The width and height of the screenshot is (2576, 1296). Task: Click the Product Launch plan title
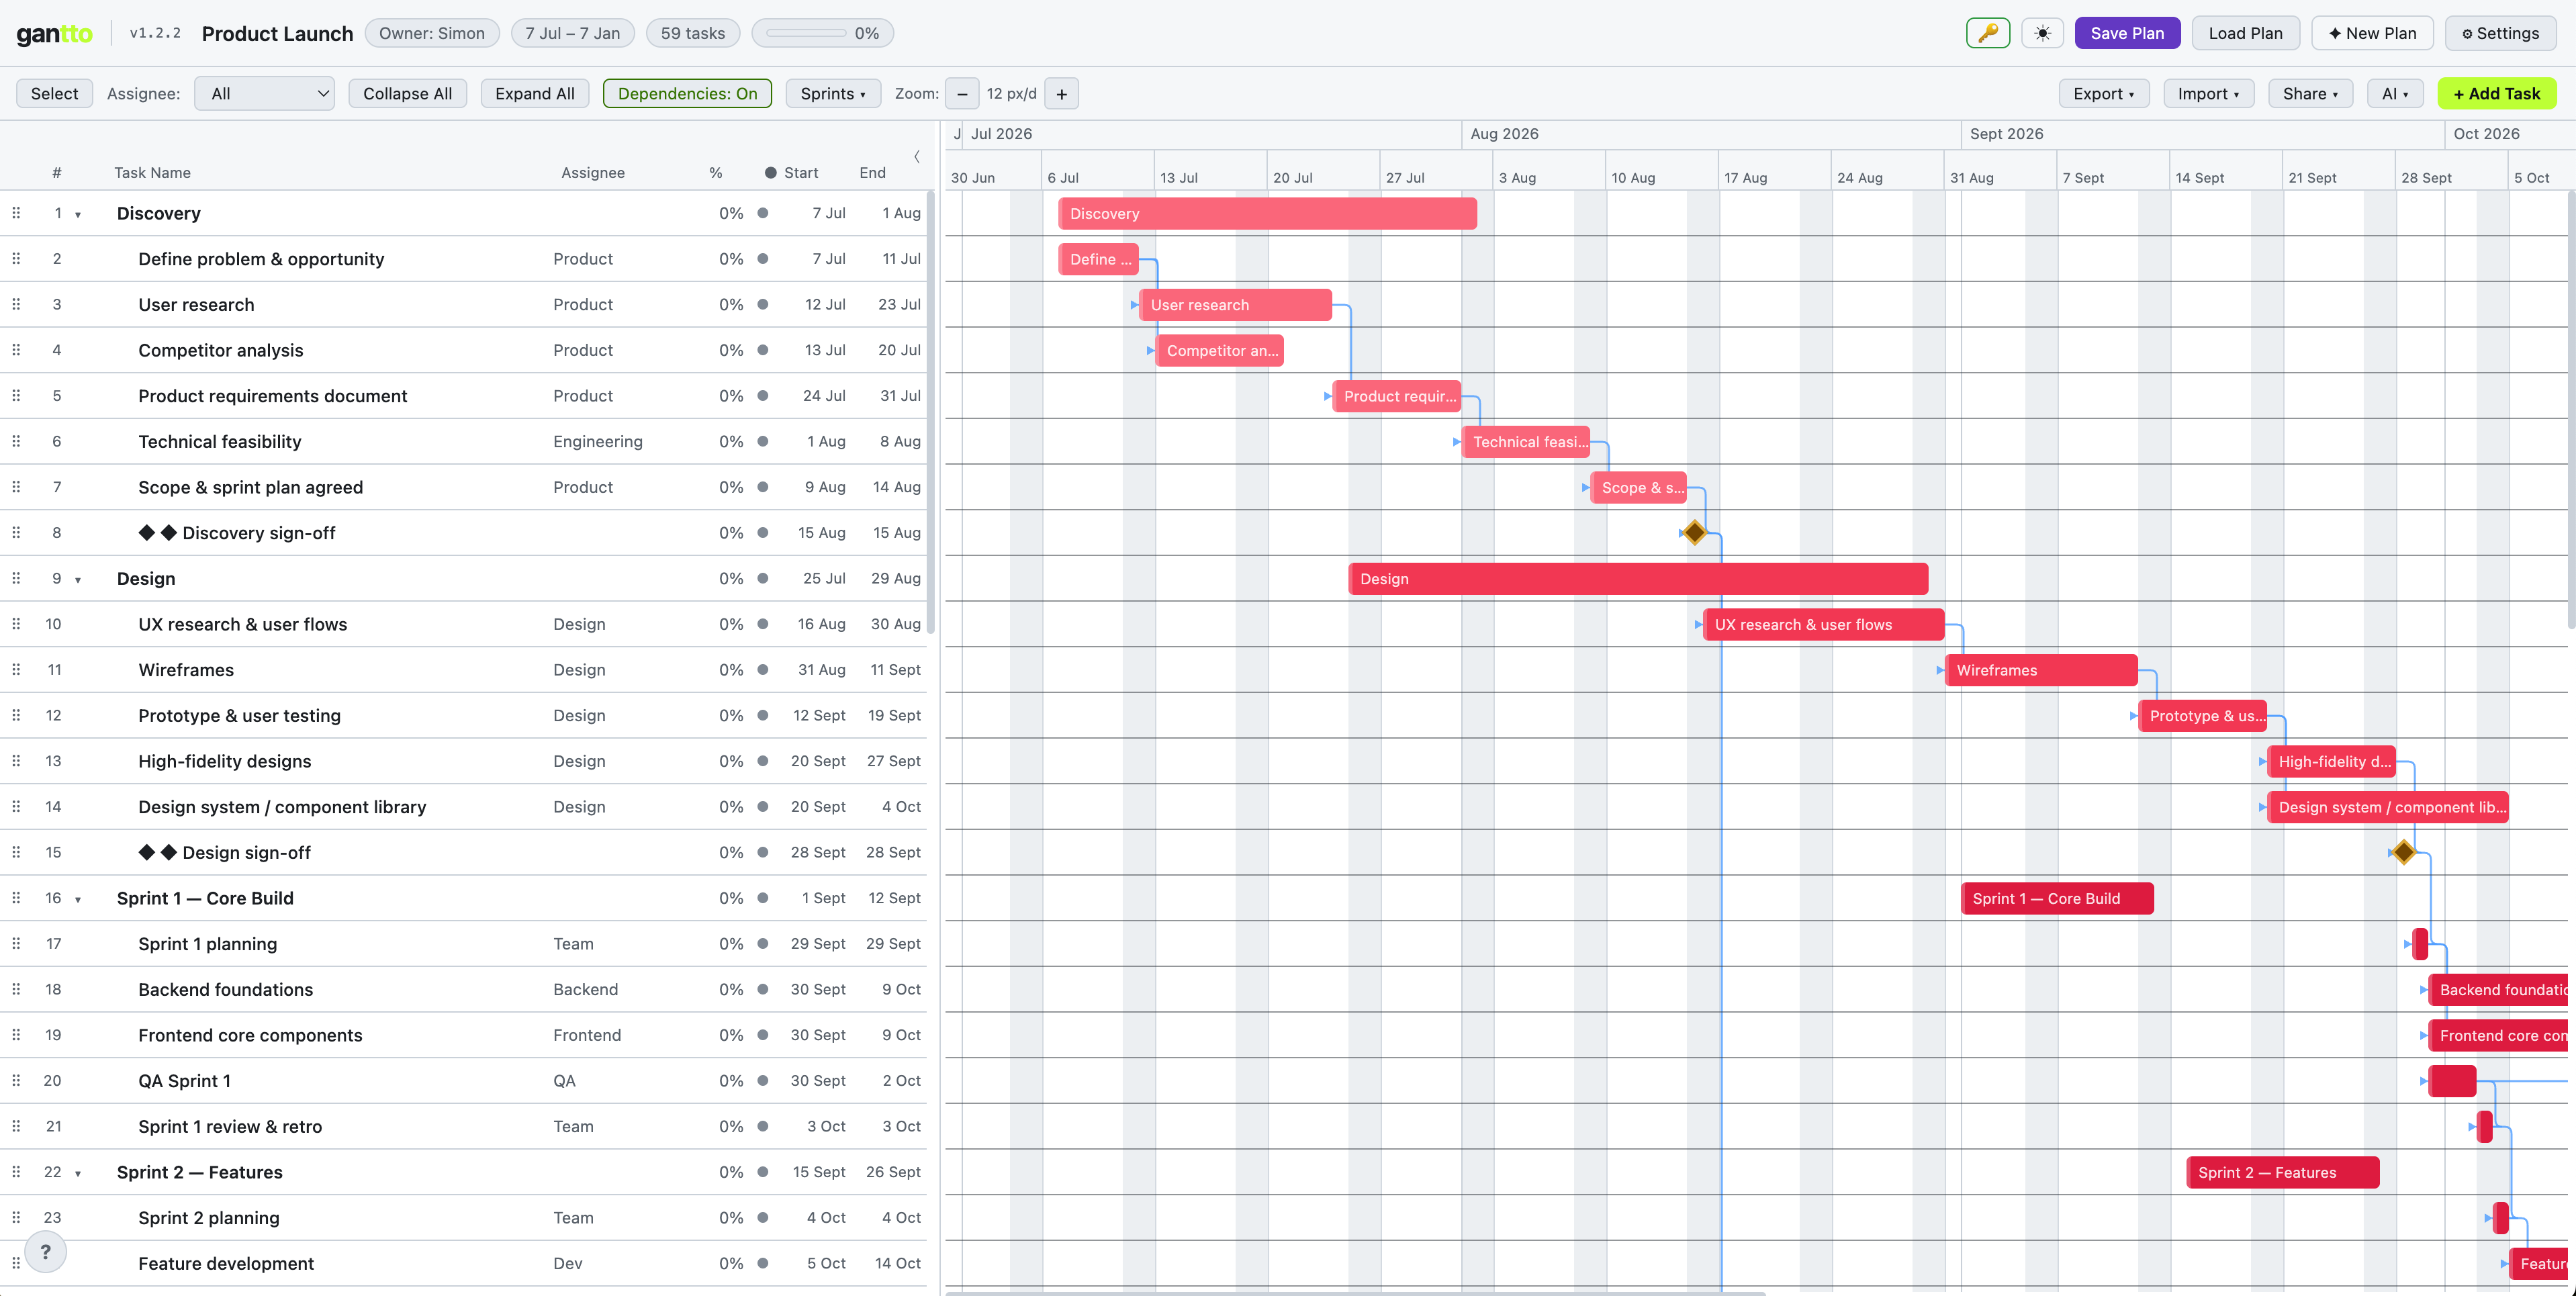click(x=277, y=33)
